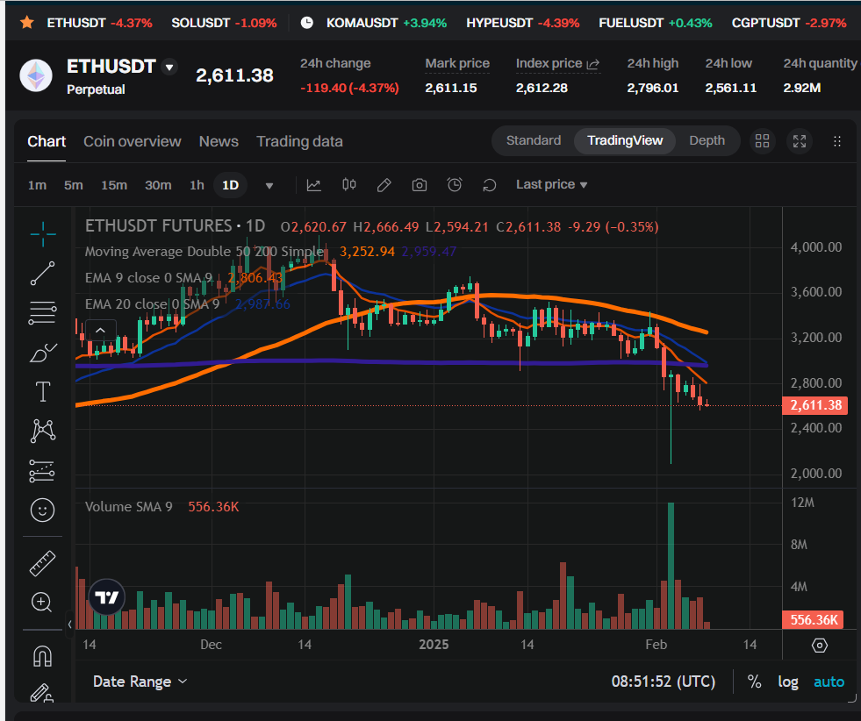Open the 08:51:52 (UTC) timezone menu
This screenshot has height=721, width=861.
tap(664, 682)
